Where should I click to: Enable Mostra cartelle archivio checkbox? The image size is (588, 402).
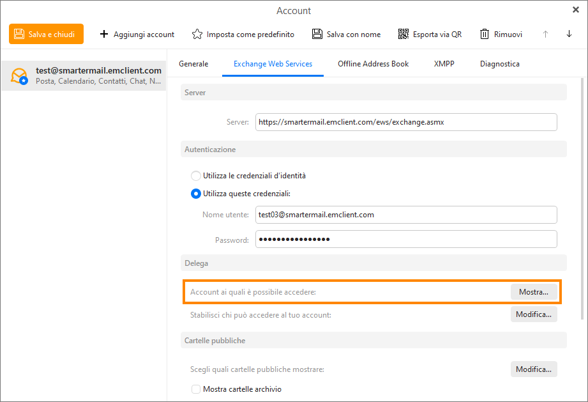(196, 389)
